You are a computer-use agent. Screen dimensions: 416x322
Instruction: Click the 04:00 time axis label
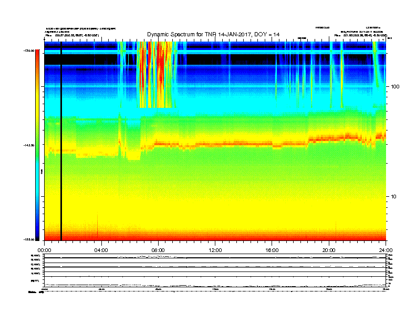pos(101,250)
